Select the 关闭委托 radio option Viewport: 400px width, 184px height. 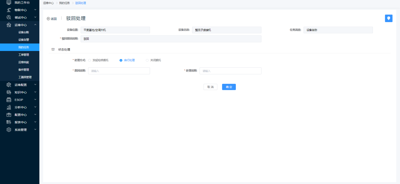(147, 60)
